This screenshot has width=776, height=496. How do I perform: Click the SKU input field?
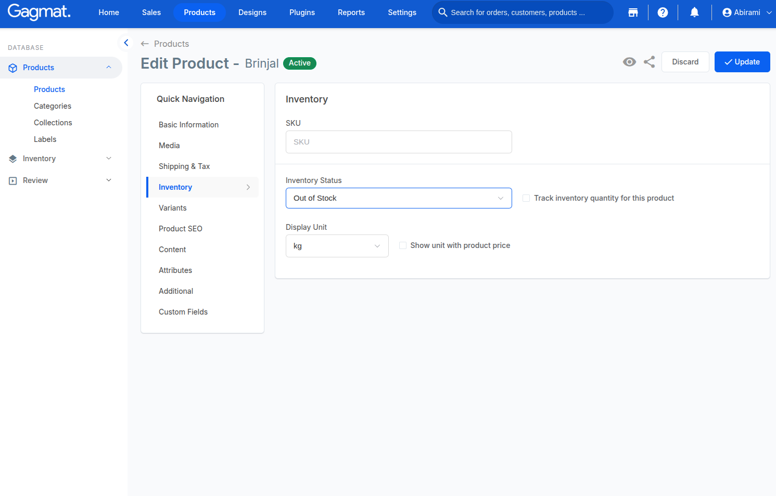(x=399, y=142)
